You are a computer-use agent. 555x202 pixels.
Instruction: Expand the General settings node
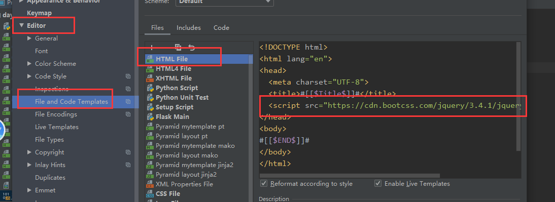click(x=29, y=38)
